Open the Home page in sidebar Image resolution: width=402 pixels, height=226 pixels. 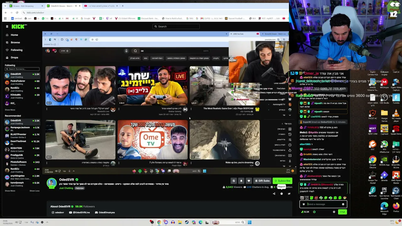(x=14, y=35)
